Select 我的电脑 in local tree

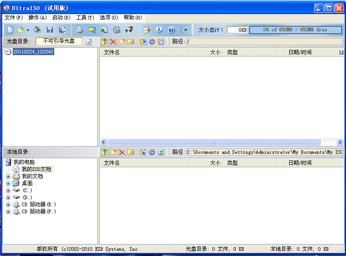tap(24, 162)
